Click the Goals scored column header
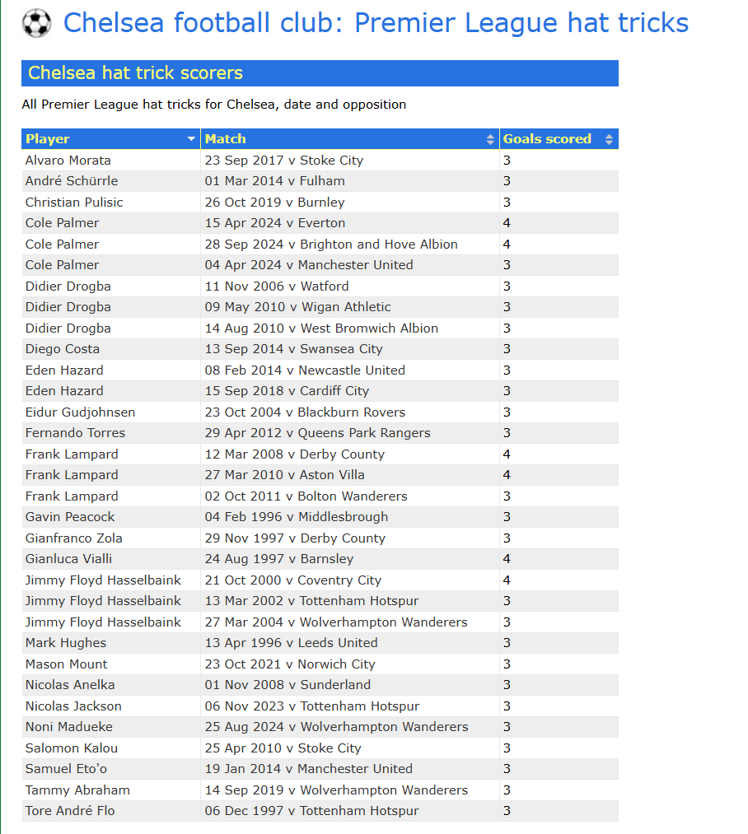Image resolution: width=748 pixels, height=834 pixels. coord(559,139)
